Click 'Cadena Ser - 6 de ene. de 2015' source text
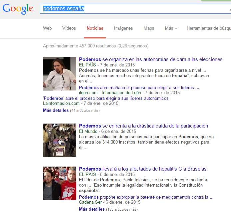231x212 pixels. tap(110, 202)
